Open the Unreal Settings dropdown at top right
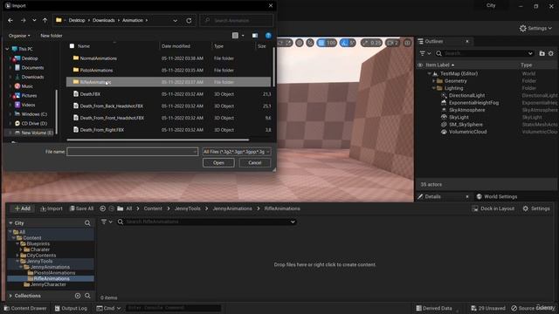The width and height of the screenshot is (559, 314). (x=535, y=28)
